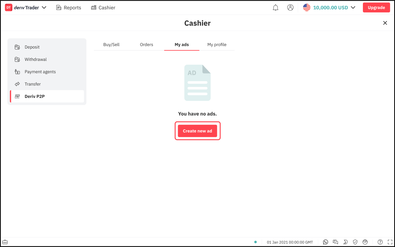Click the WhatsApp support icon
The height and width of the screenshot is (247, 395).
[325, 242]
